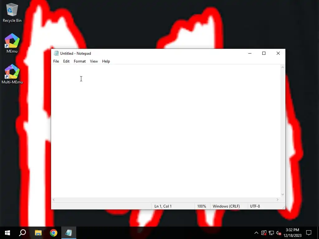Viewport: 319px width, 239px height.
Task: Click the vertical scrollbar down arrow
Action: (x=283, y=194)
